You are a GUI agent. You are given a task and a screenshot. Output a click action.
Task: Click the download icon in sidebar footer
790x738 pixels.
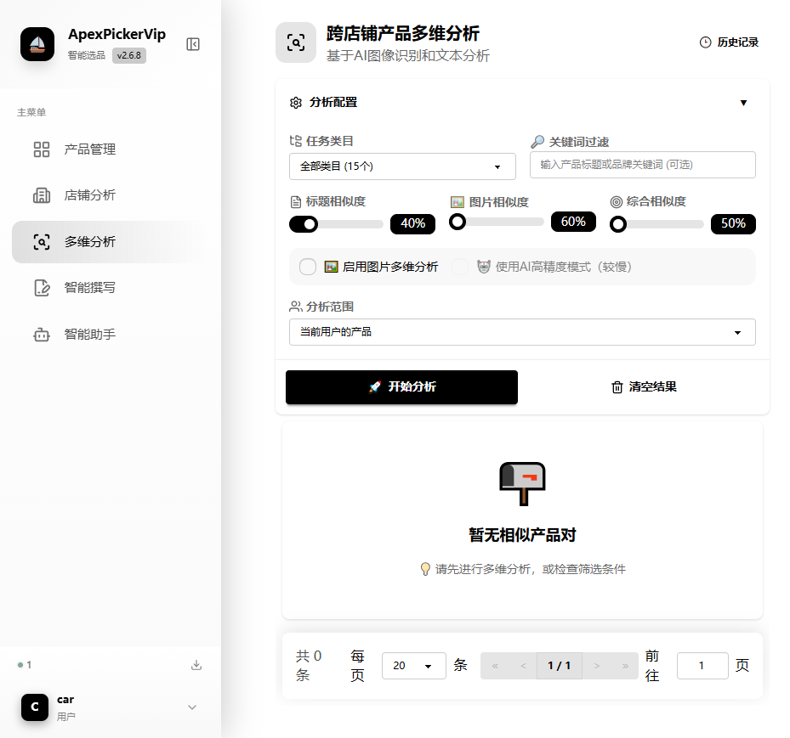(196, 665)
